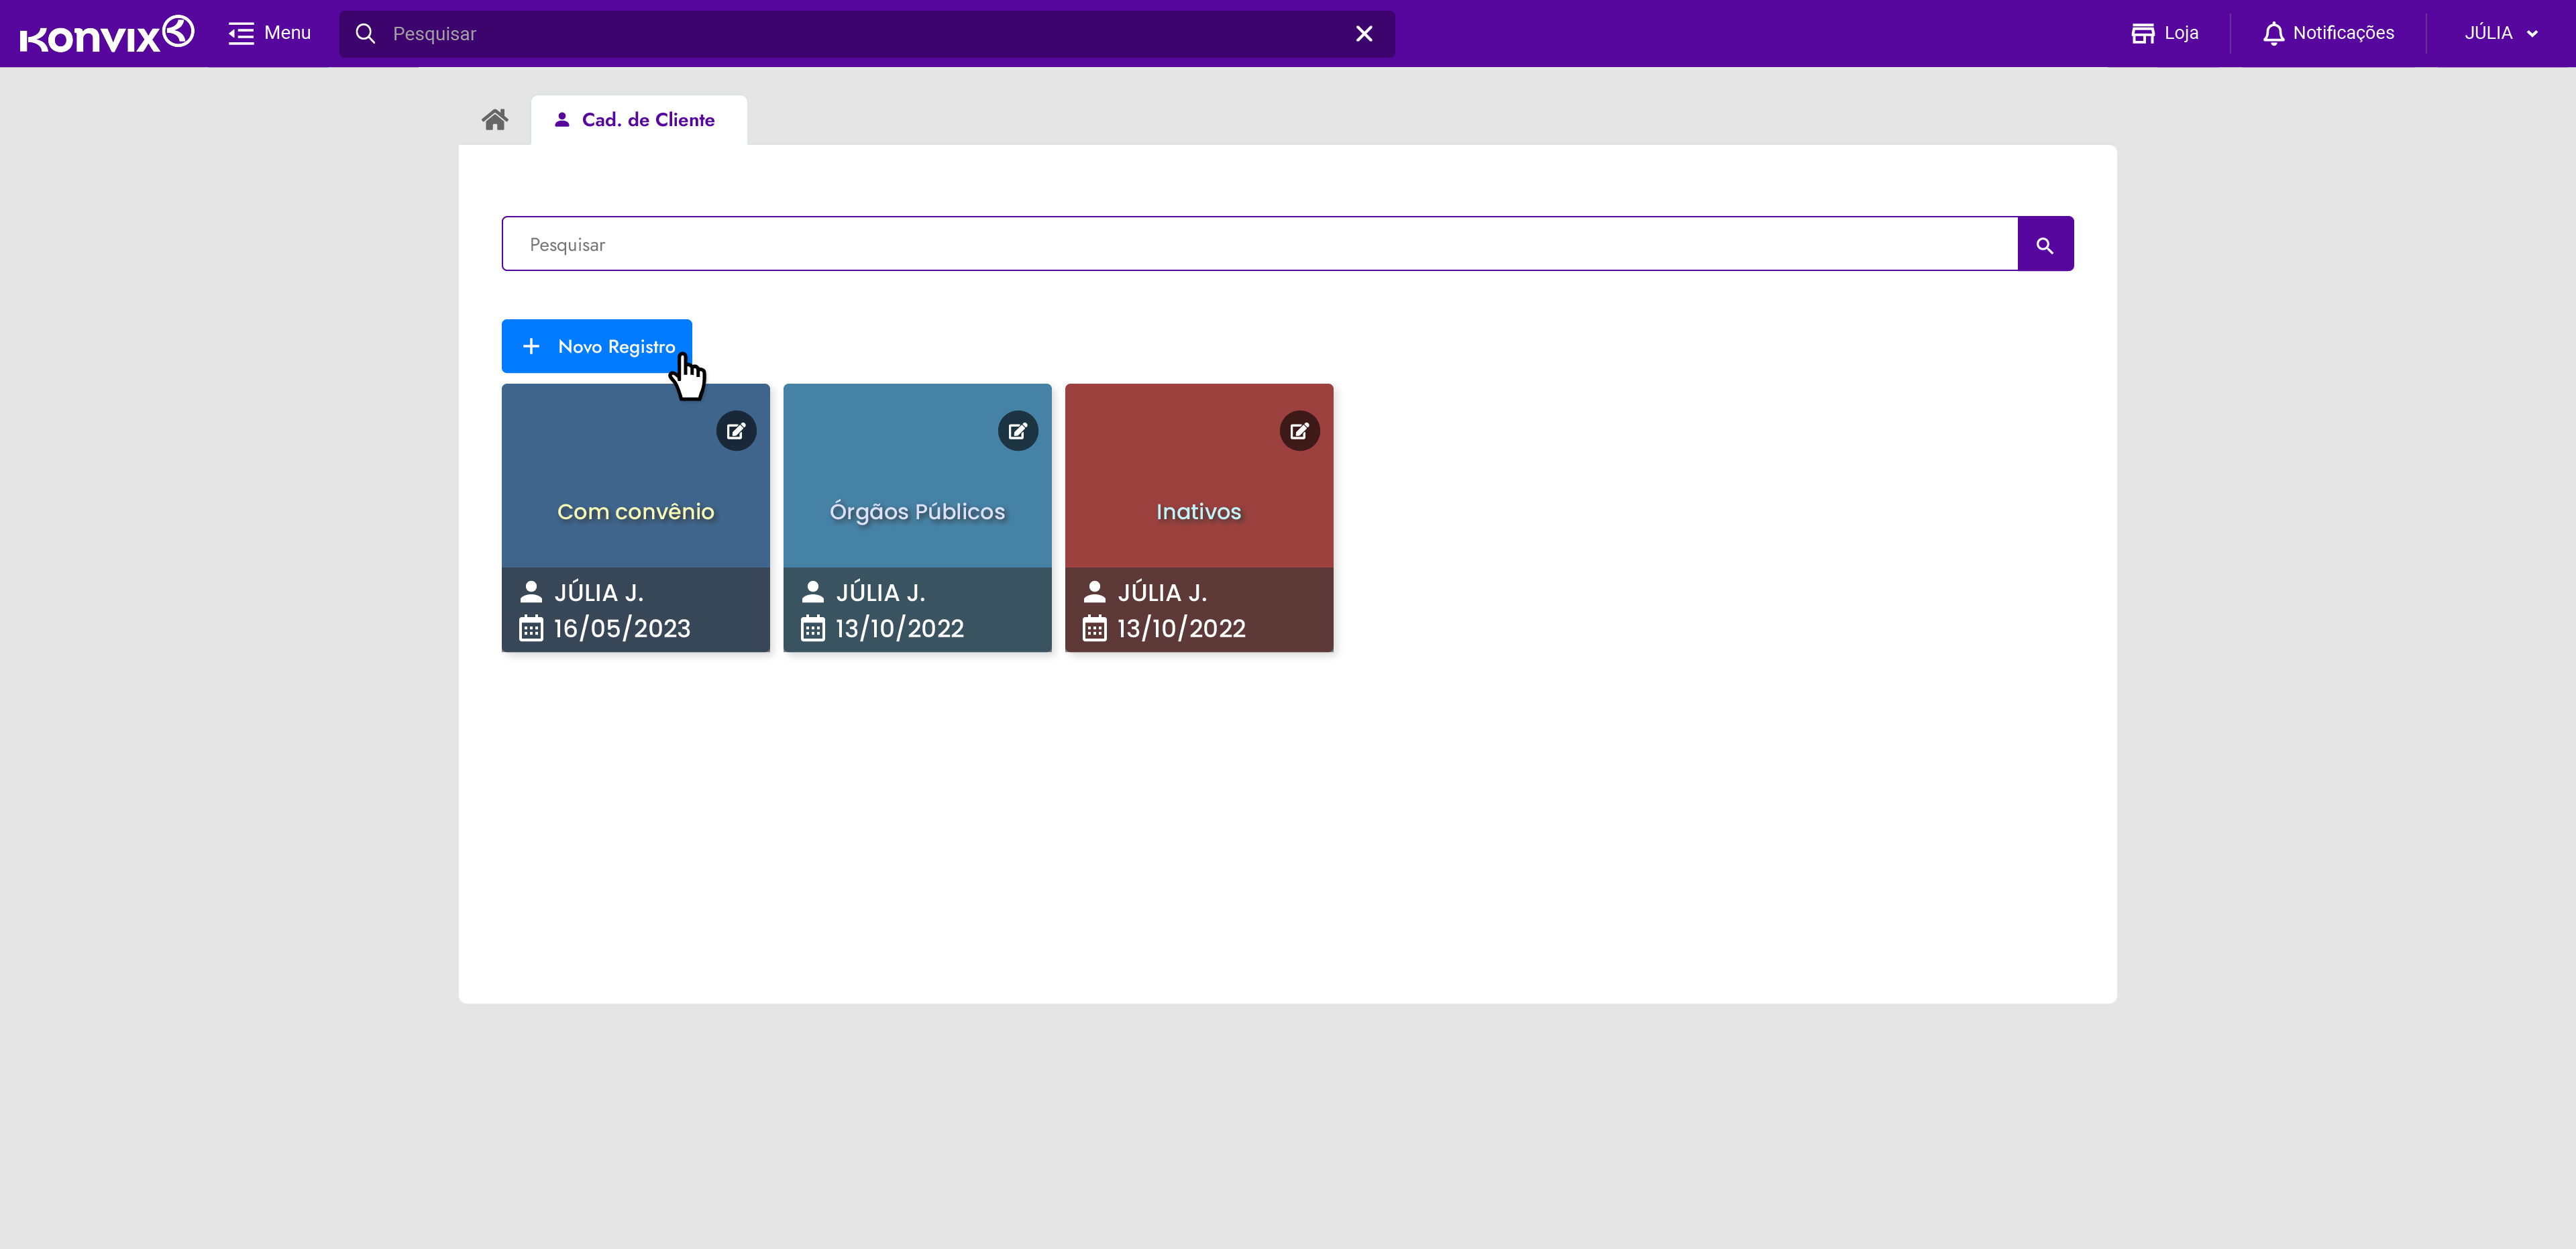Open the Com convênio card
Viewport: 2576px width, 1249px height.
coord(635,511)
